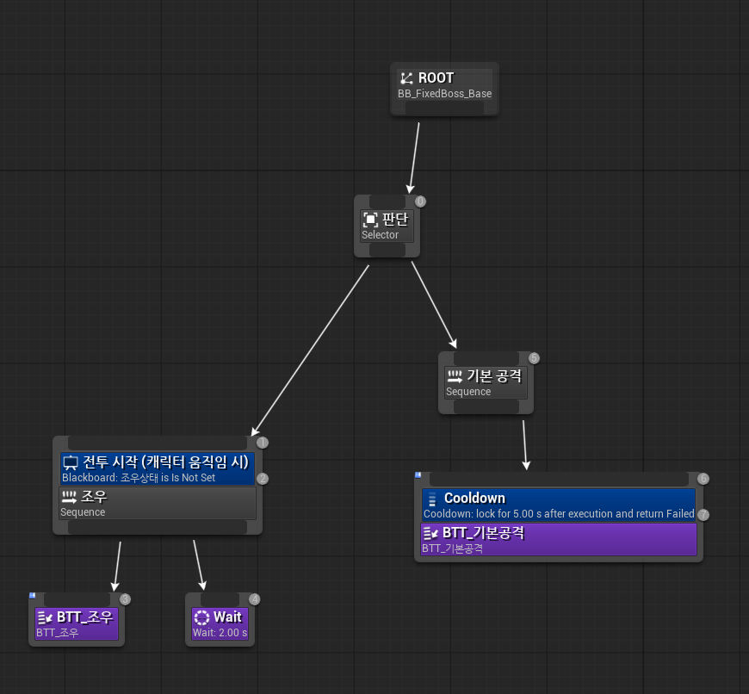This screenshot has height=694, width=749.
Task: Click blueprint marker icon on Cooldown node
Action: (x=418, y=474)
